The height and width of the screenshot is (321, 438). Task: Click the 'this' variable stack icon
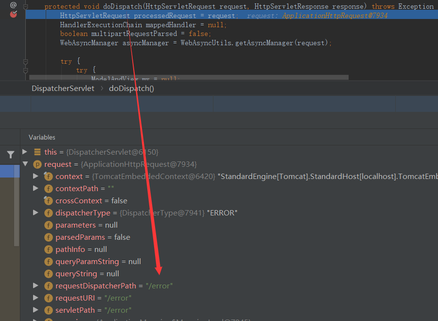click(37, 152)
